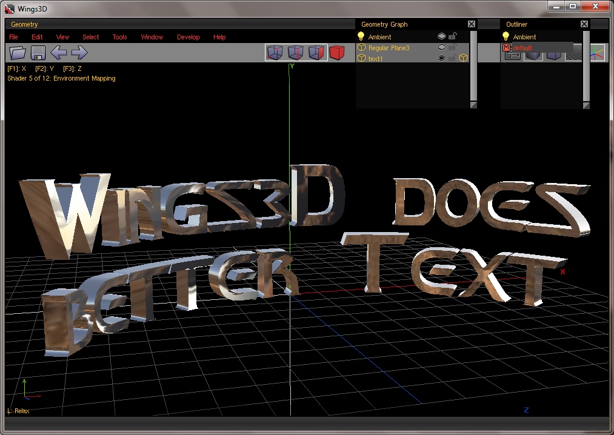This screenshot has width=614, height=435.
Task: Click the Open folder toolbar icon
Action: (18, 53)
